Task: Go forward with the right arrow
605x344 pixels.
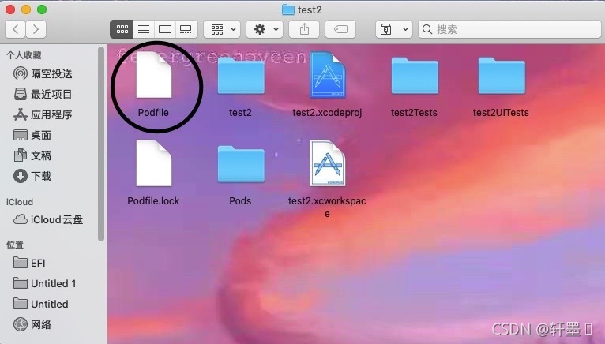Action: pyautogui.click(x=36, y=29)
